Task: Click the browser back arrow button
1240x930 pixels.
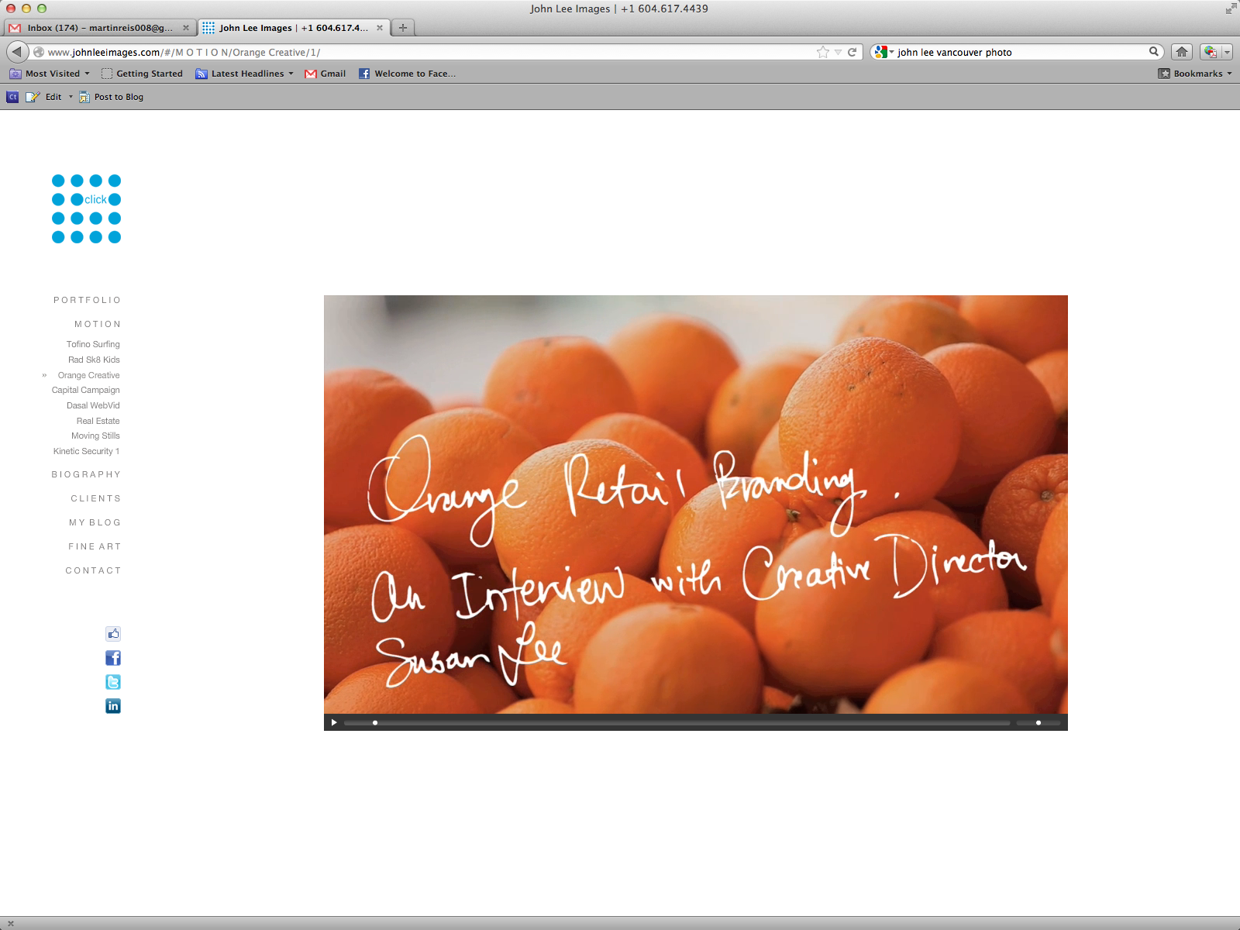Action: pyautogui.click(x=17, y=52)
